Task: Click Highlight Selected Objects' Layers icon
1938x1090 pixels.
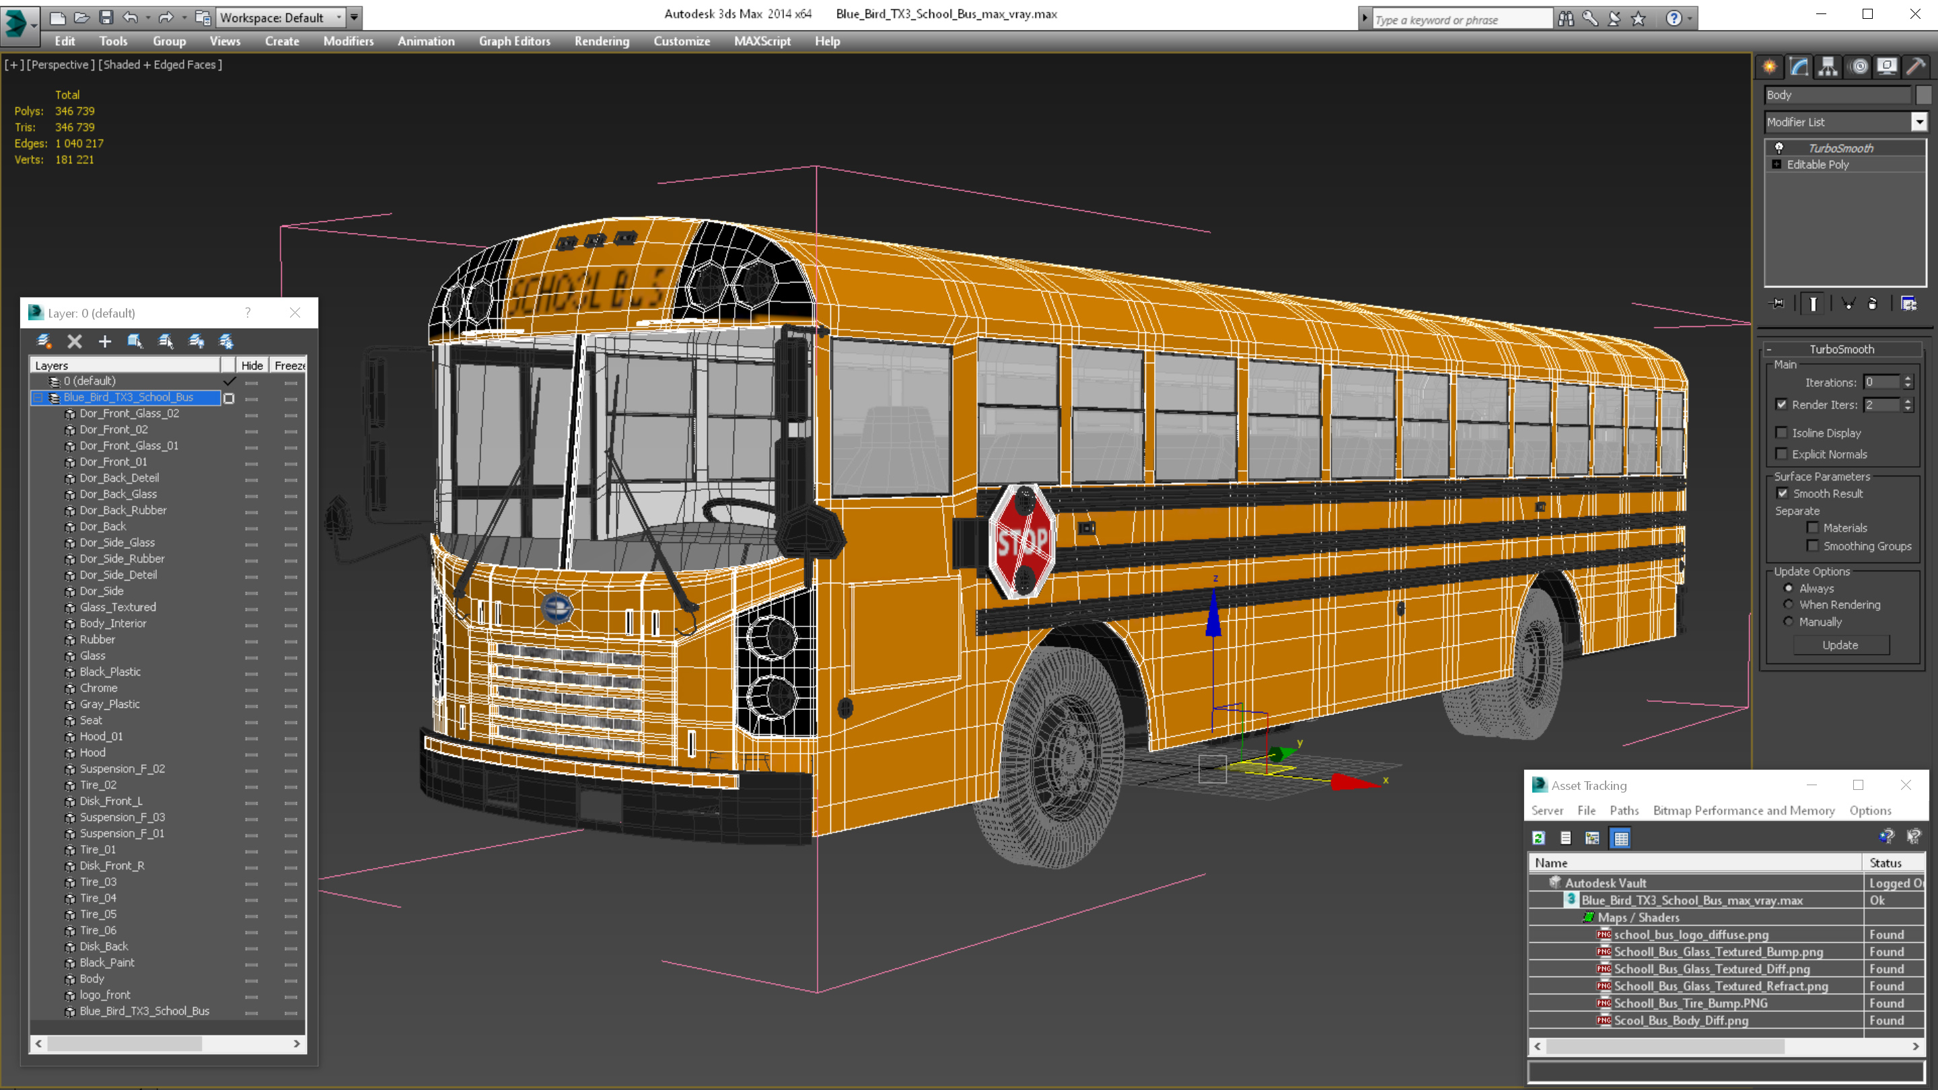Action: (x=166, y=342)
